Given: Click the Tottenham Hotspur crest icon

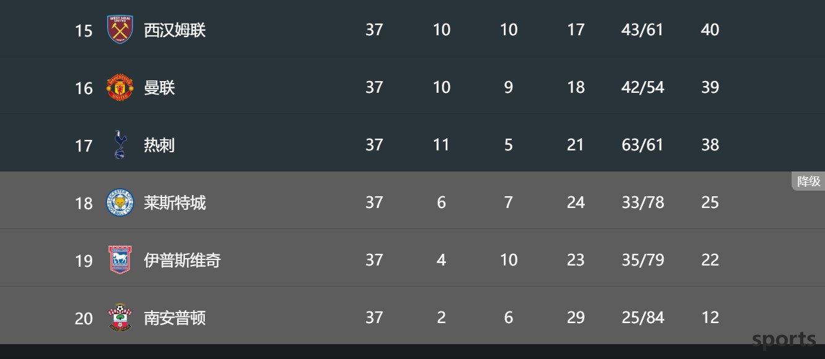Looking at the screenshot, I should pyautogui.click(x=120, y=145).
